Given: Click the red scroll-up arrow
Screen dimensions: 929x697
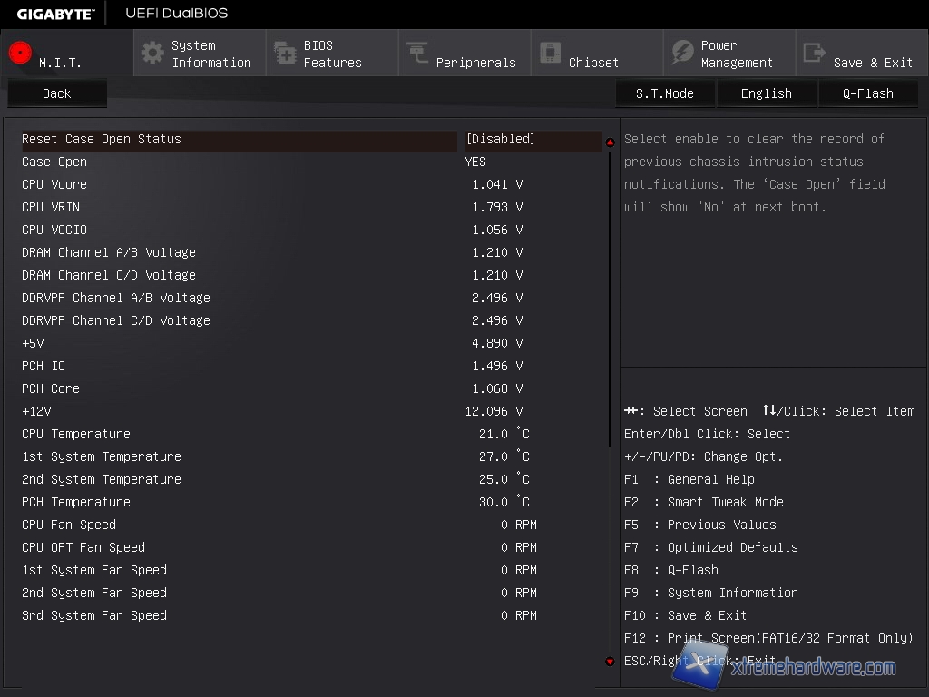Looking at the screenshot, I should (x=610, y=142).
